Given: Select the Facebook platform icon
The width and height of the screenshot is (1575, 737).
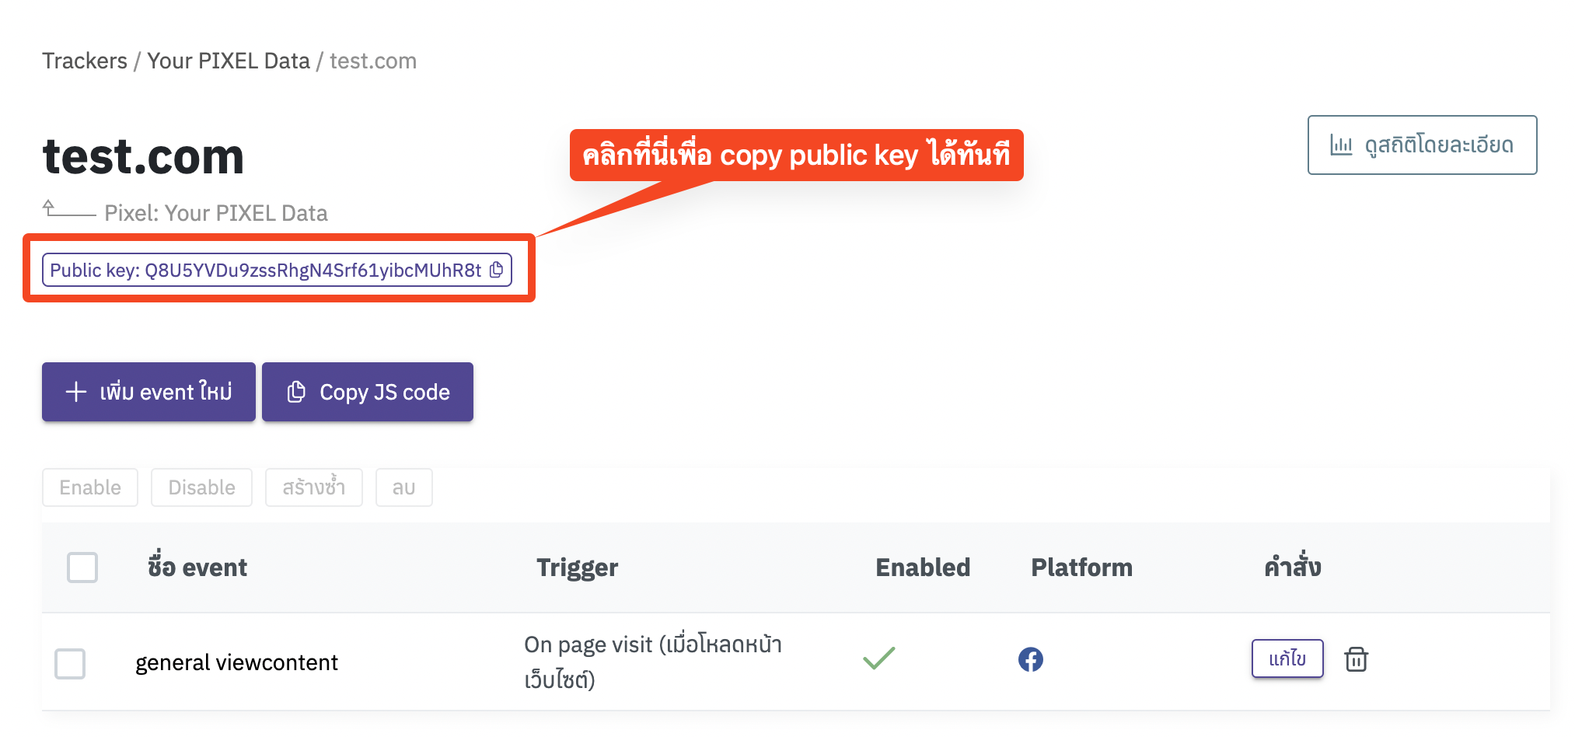Looking at the screenshot, I should 1032,658.
